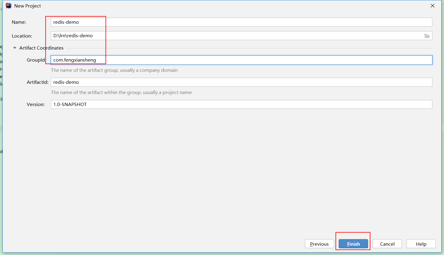Select the ArtifactId input field
The height and width of the screenshot is (255, 444).
coord(241,82)
